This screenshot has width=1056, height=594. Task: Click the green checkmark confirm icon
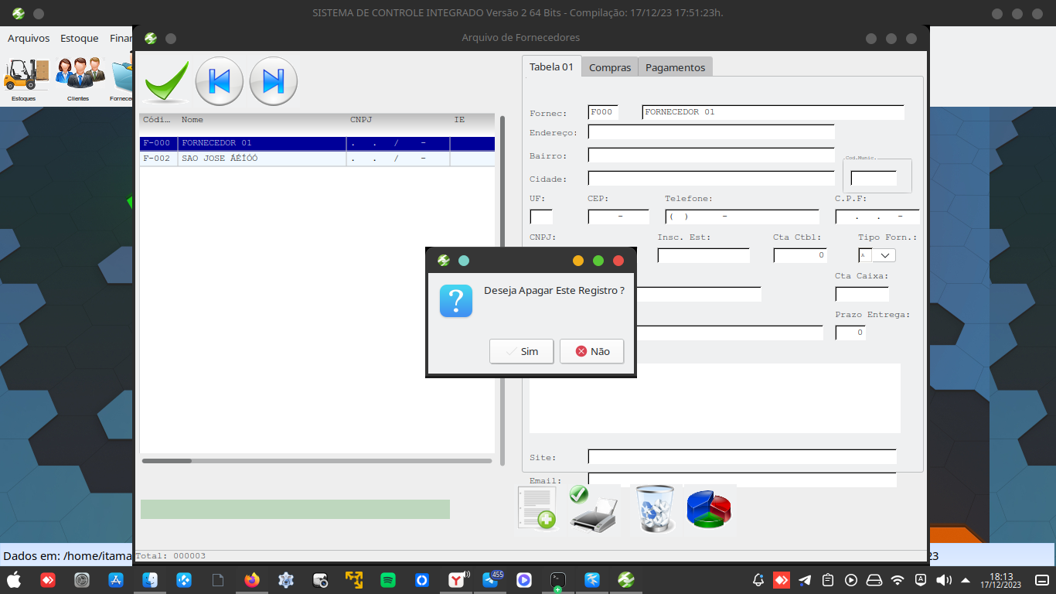(x=167, y=81)
